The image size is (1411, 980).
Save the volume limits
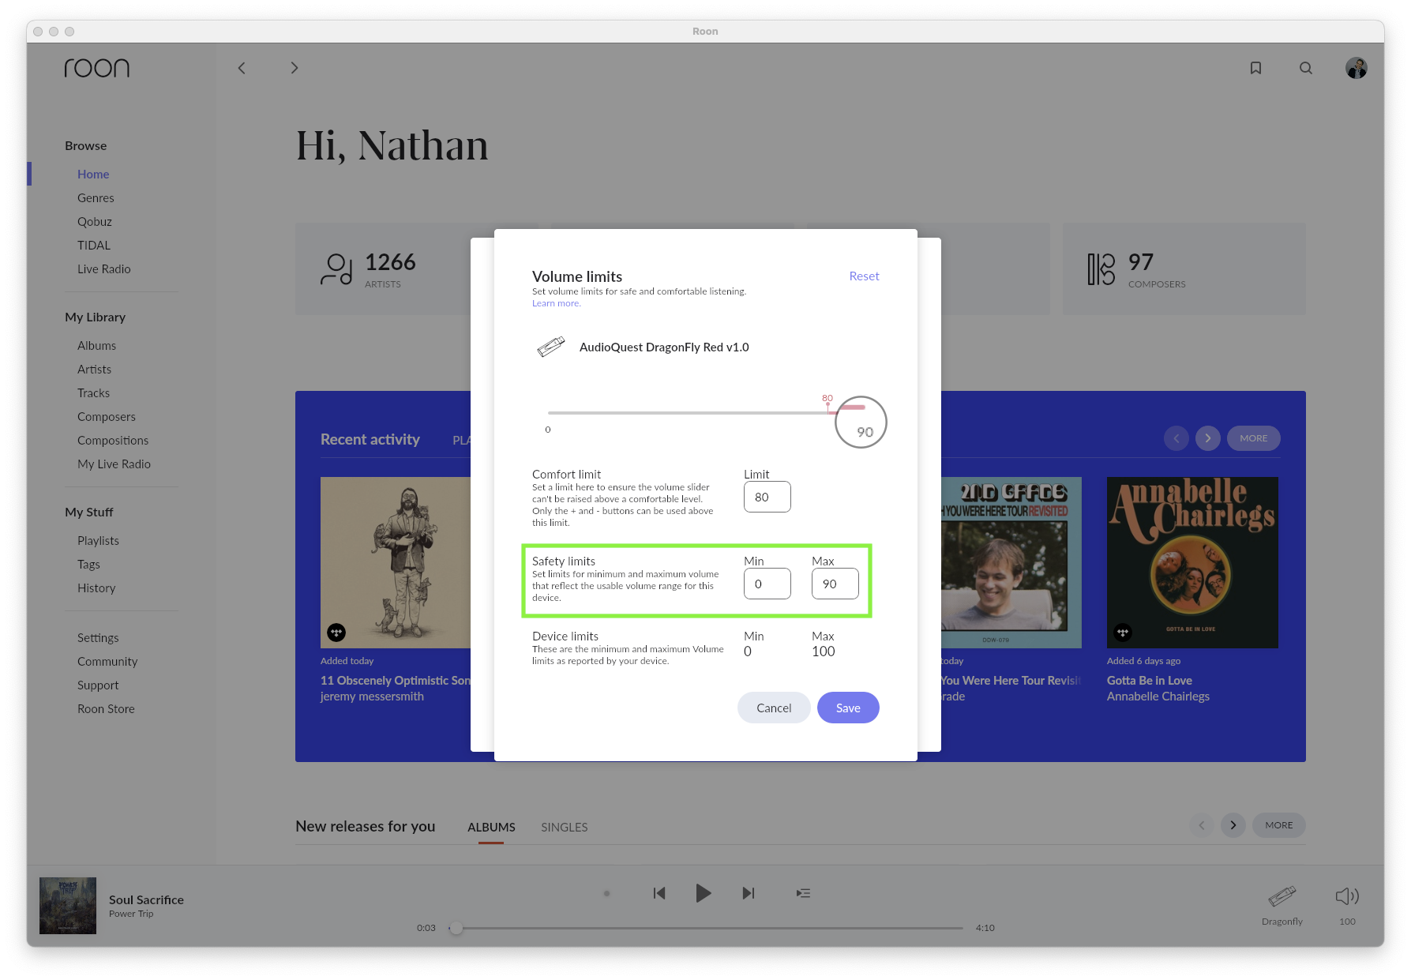[x=848, y=708]
